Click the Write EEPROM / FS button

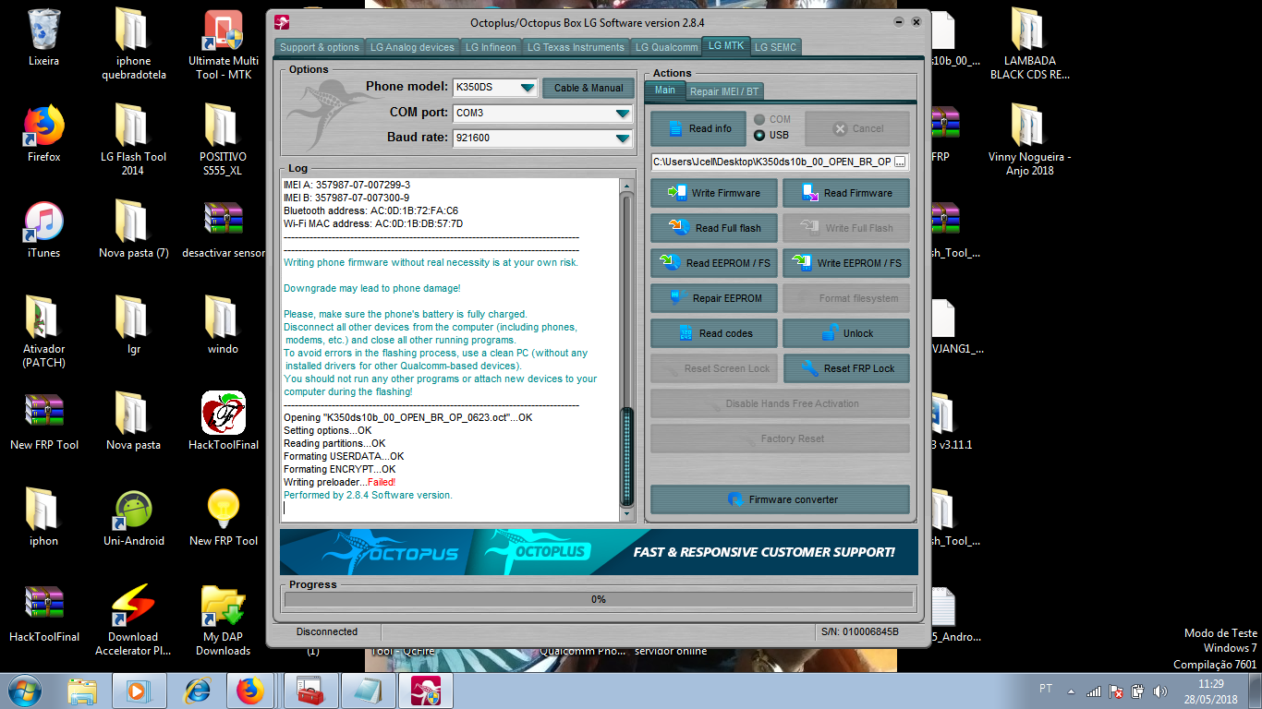[x=846, y=263]
